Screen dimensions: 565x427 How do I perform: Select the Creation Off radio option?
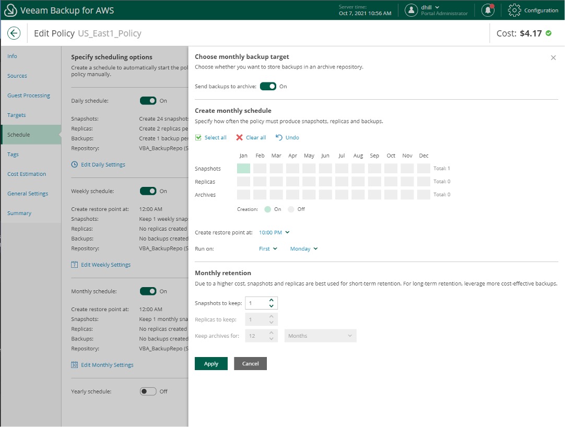click(x=291, y=209)
